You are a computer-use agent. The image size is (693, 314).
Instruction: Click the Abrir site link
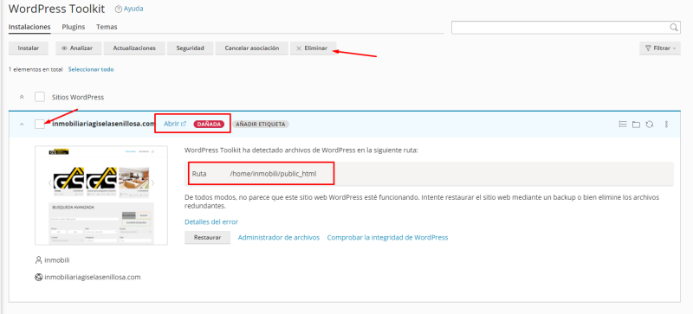click(175, 124)
